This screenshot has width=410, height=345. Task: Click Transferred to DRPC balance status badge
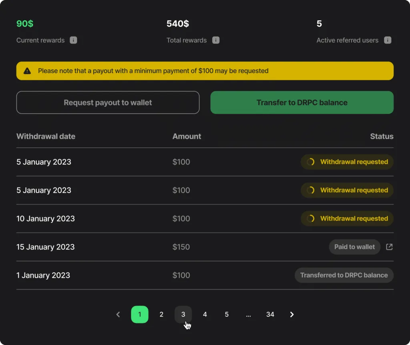pyautogui.click(x=344, y=275)
